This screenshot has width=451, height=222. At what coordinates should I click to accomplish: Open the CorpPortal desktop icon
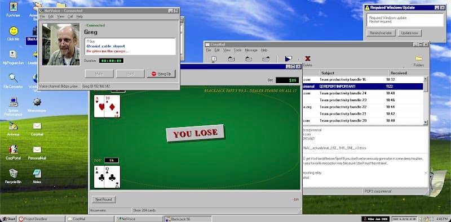coord(13,152)
